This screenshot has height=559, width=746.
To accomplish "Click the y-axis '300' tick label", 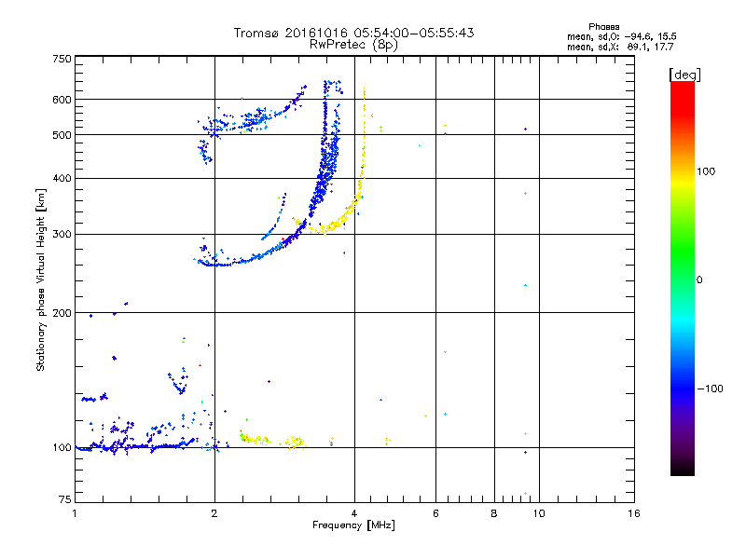I will pyautogui.click(x=62, y=235).
